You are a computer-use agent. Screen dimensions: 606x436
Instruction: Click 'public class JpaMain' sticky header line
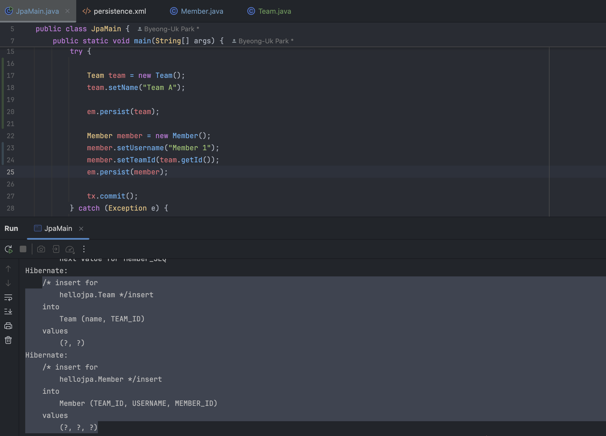[78, 29]
